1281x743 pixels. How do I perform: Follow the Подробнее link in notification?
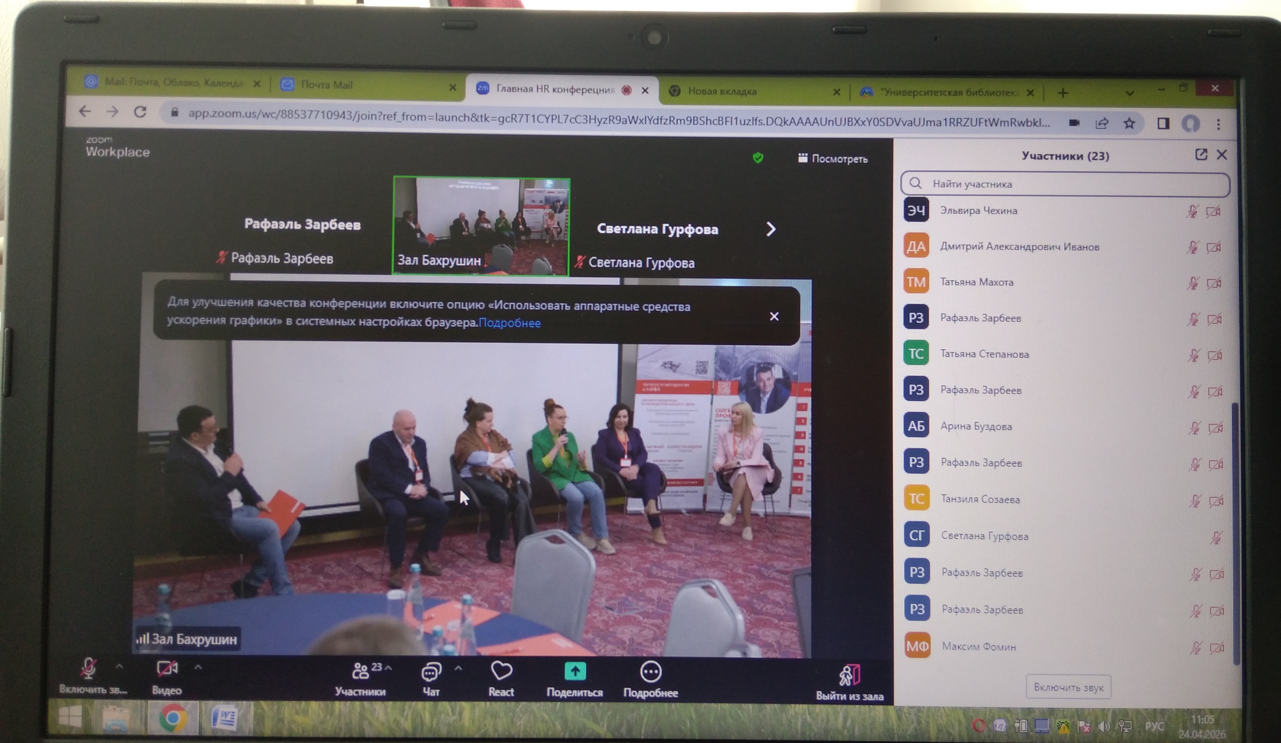[x=509, y=323]
